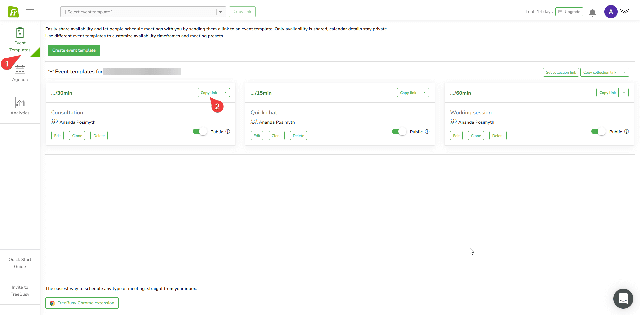Open the Select event template dropdown
This screenshot has height=315, width=640.
pos(143,12)
